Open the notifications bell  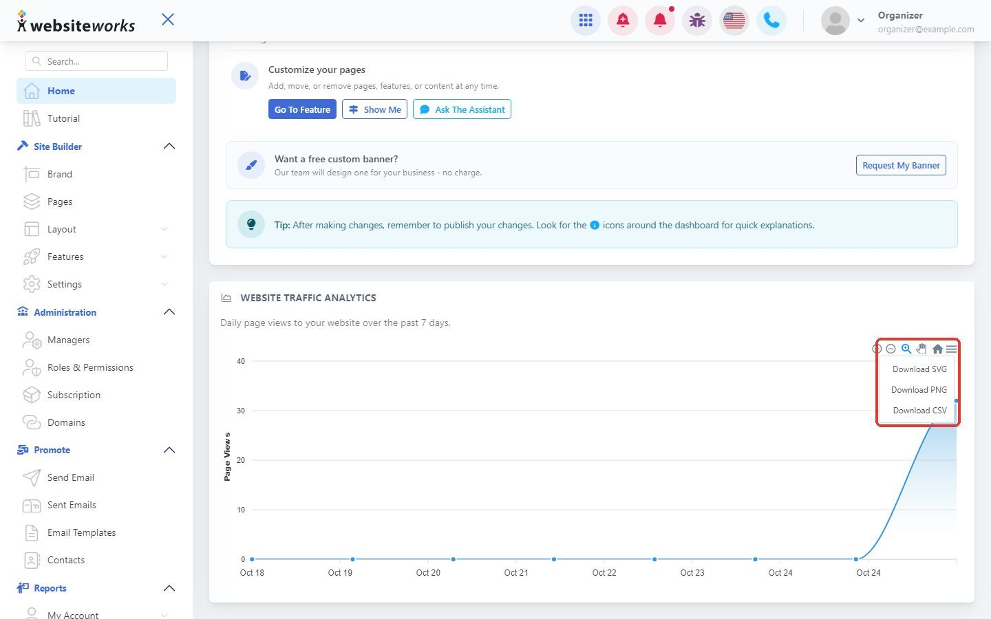(x=660, y=21)
